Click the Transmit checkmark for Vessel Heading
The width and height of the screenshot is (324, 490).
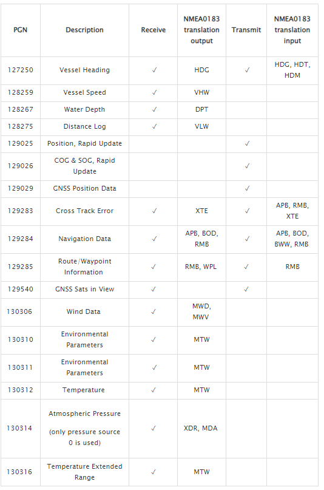point(247,70)
